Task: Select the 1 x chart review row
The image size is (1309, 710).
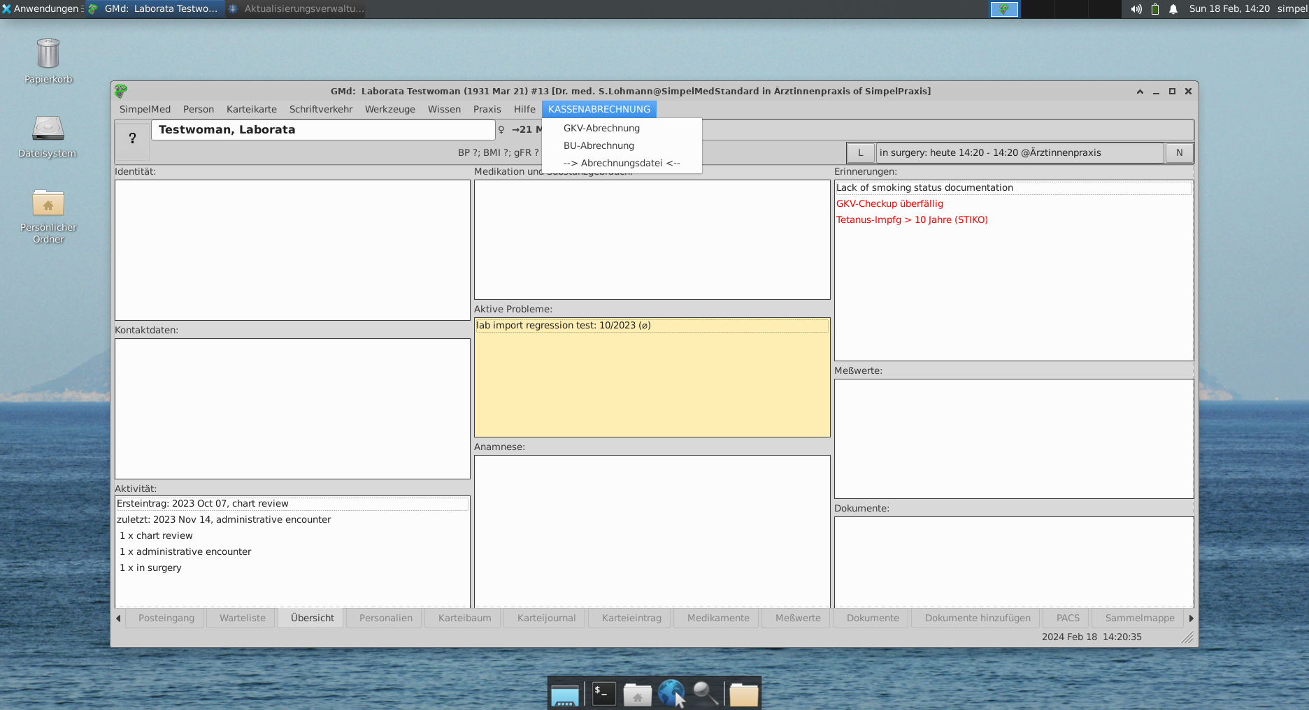Action: pos(292,535)
